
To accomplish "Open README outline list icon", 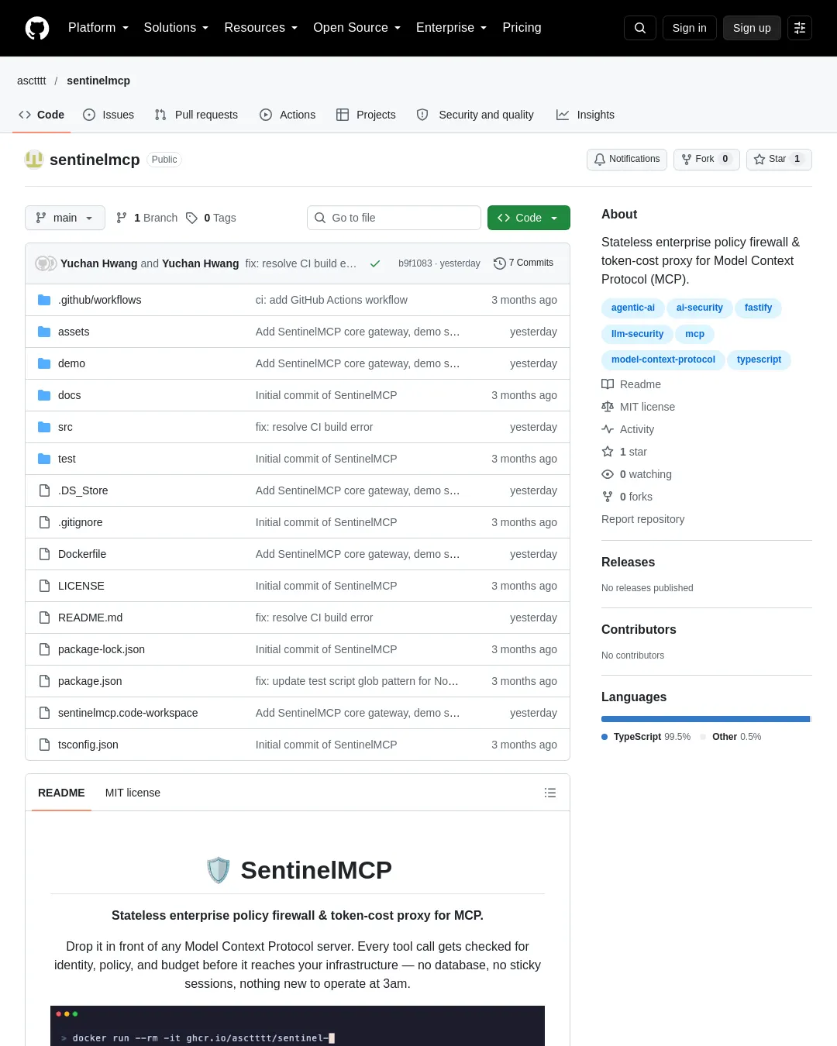I will pos(550,793).
